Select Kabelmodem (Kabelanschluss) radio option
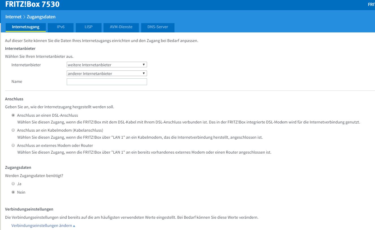Viewport: 375px width, 230px height. (x=13, y=130)
